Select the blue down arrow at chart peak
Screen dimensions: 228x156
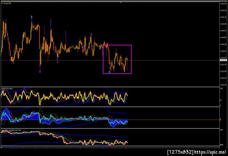32,17
